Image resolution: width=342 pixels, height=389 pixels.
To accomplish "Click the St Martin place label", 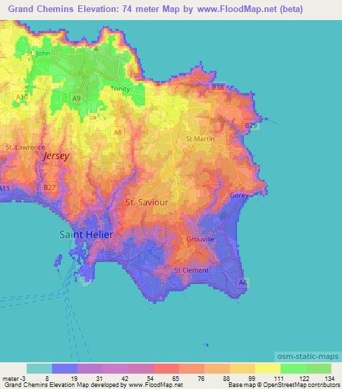I will (x=200, y=139).
